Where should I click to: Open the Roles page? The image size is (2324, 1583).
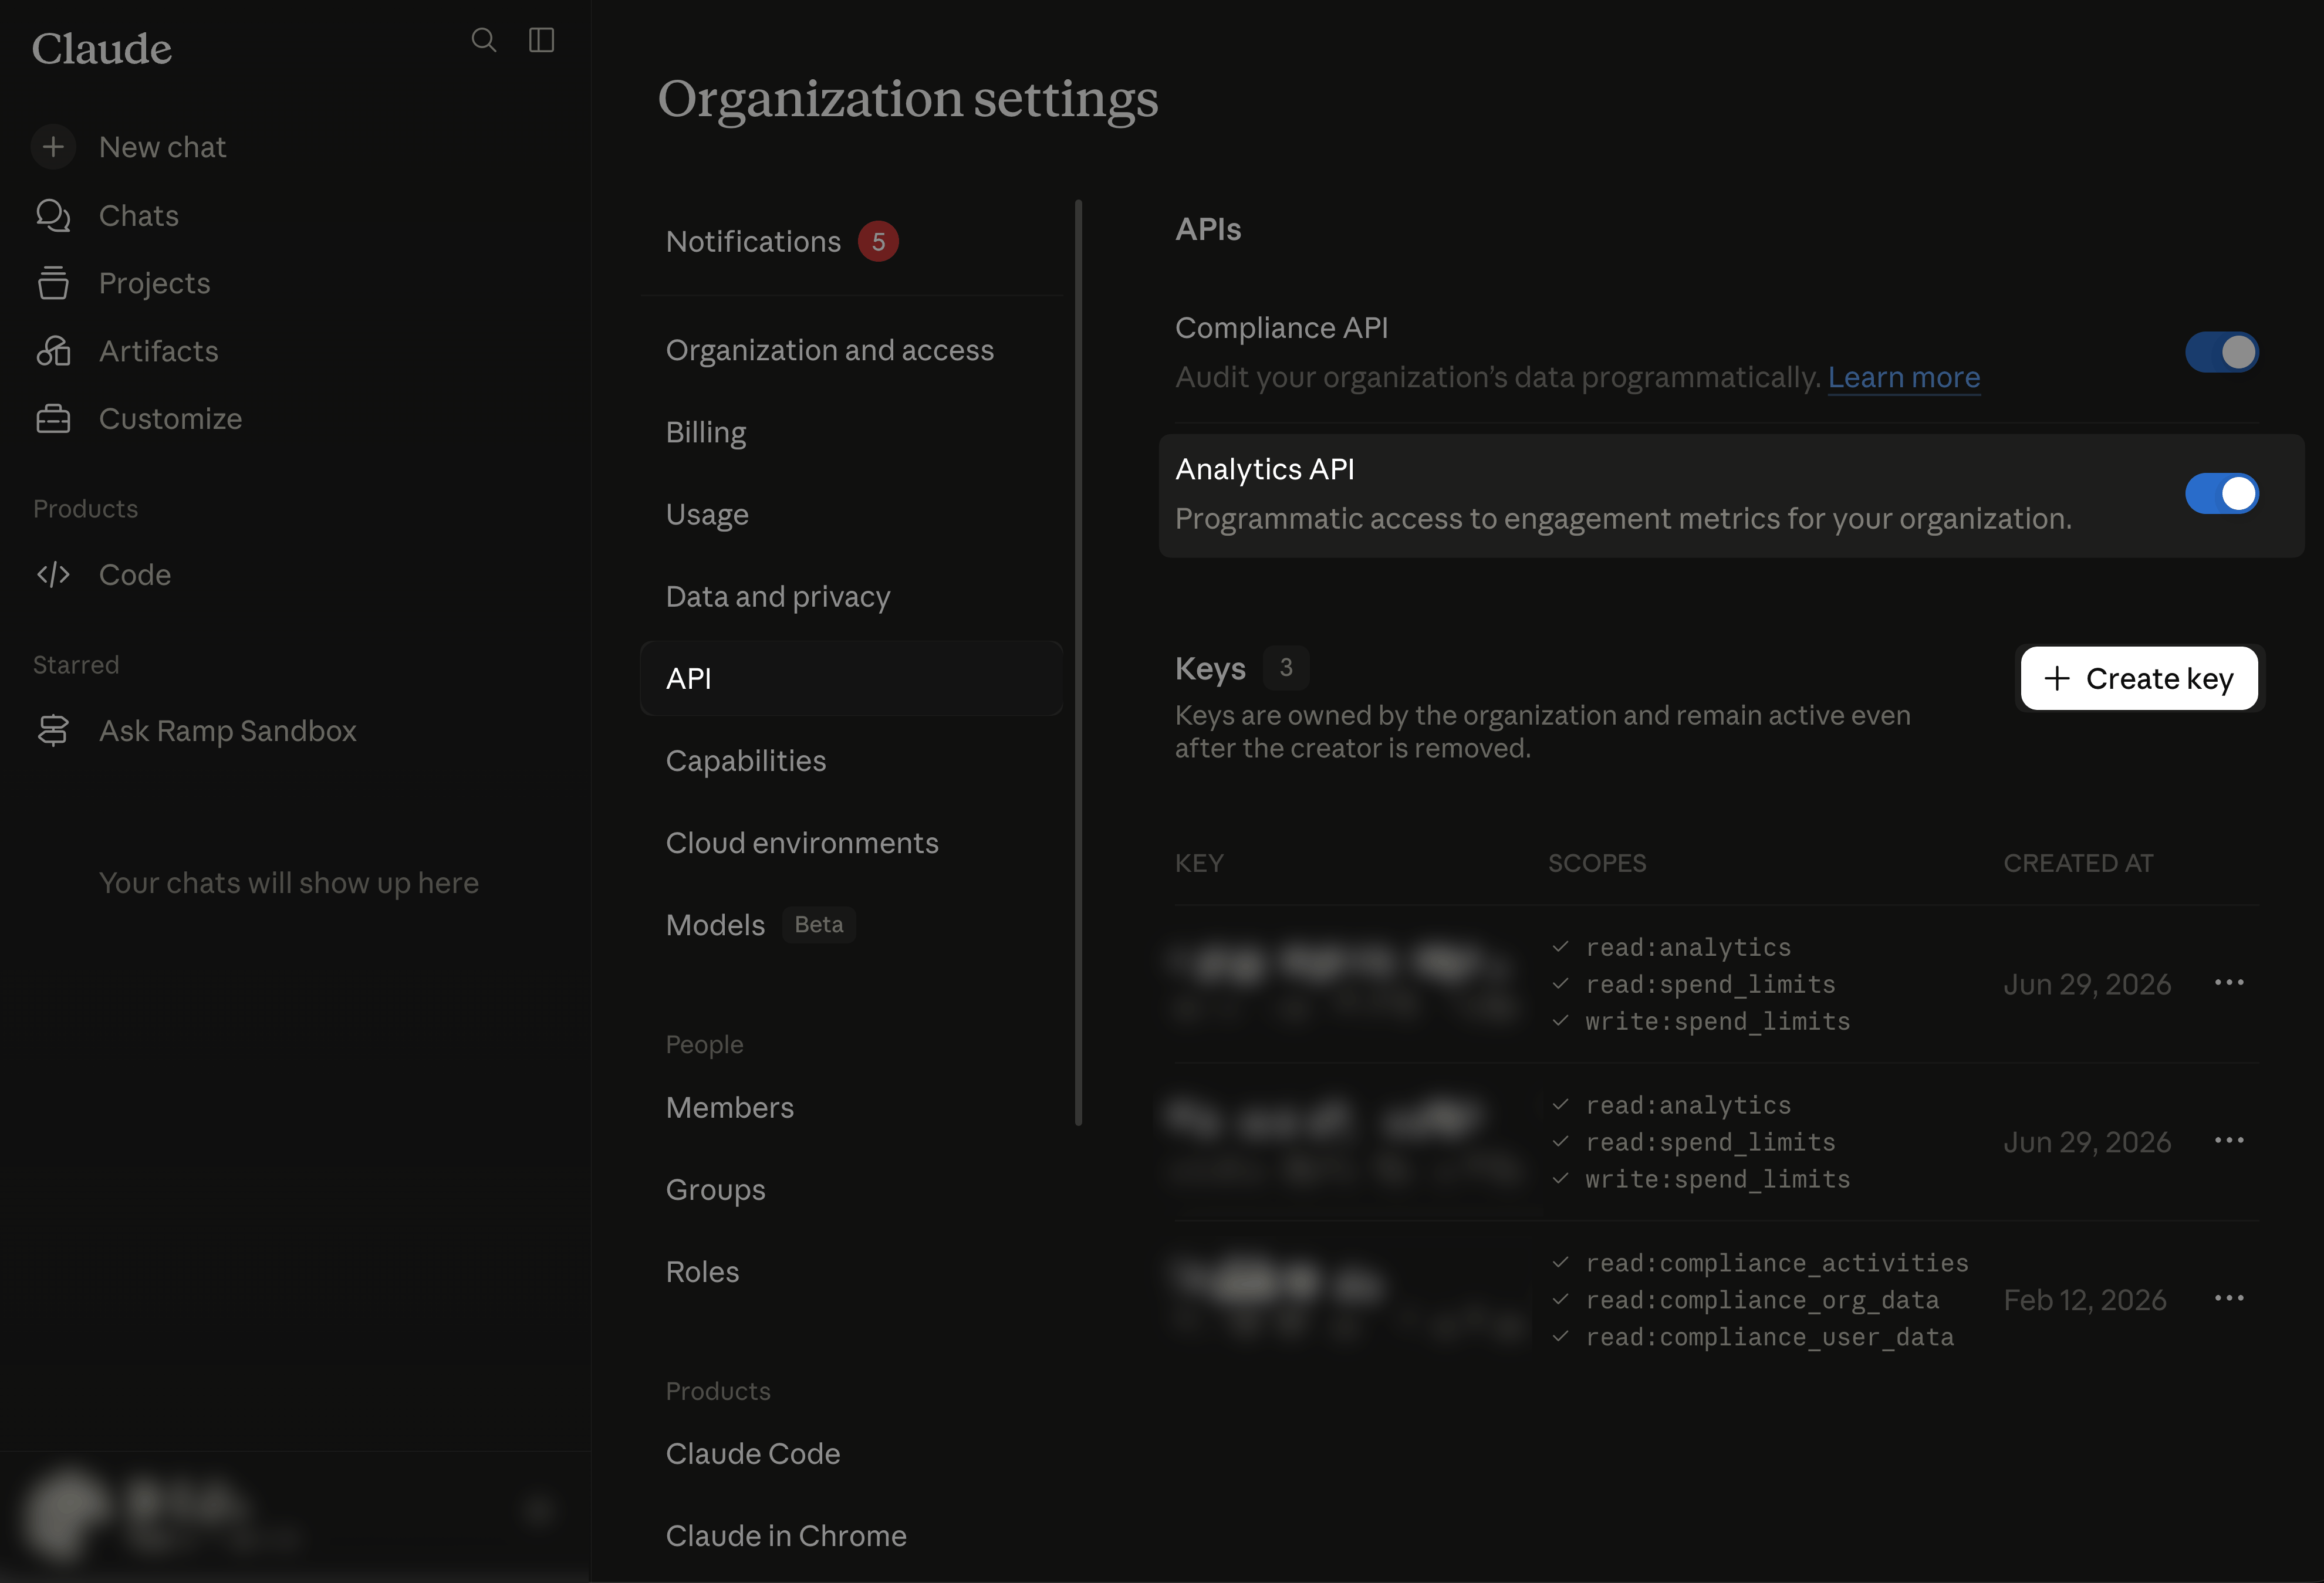[x=852, y=1272]
